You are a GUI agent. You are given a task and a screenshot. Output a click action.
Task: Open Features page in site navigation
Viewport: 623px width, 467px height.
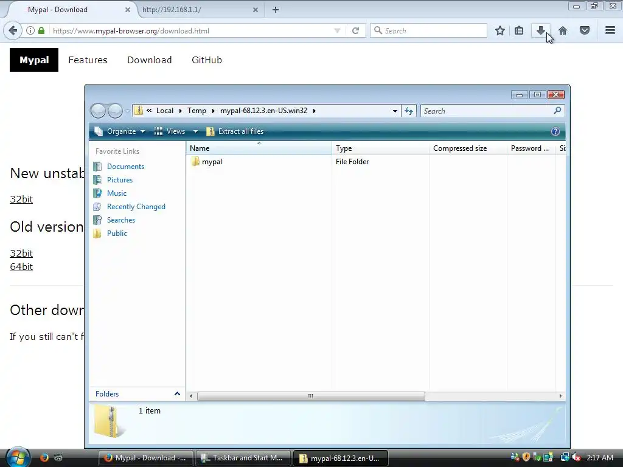tap(88, 60)
